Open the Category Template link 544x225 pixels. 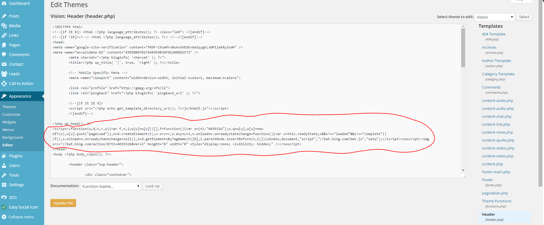click(498, 74)
